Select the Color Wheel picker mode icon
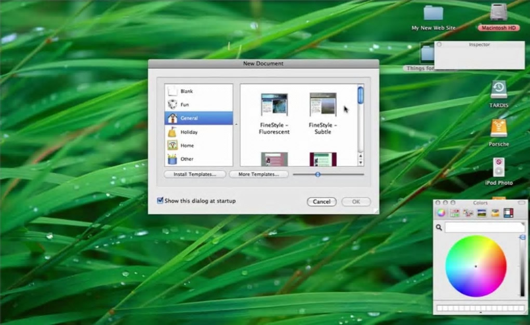Viewport: 530px width, 325px height. click(x=441, y=213)
